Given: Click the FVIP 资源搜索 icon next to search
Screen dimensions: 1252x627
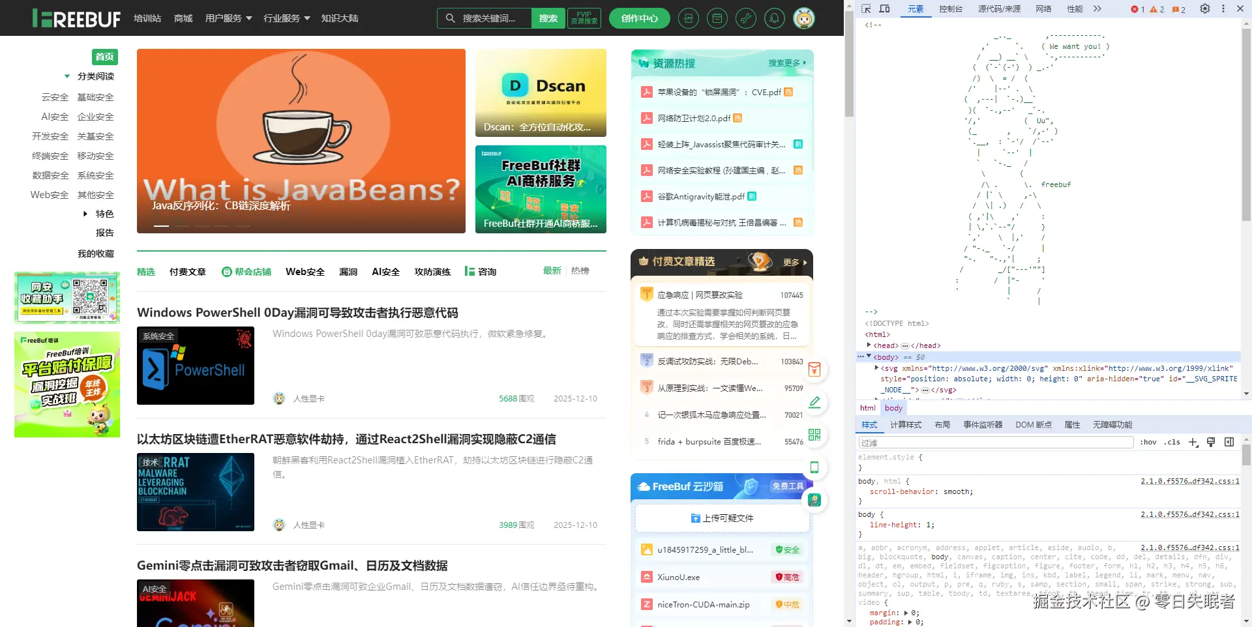Looking at the screenshot, I should (584, 18).
